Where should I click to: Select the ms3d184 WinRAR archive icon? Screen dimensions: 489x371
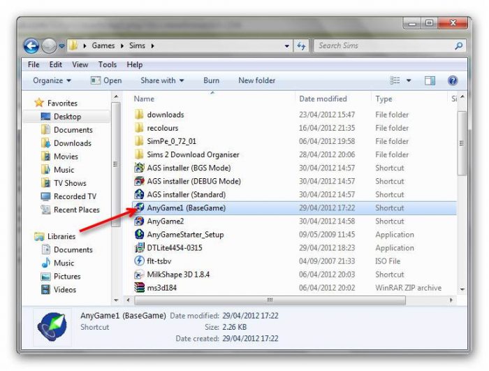coord(139,288)
